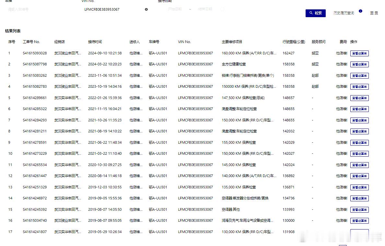Click the repair item 空调器:蒸发器分总成拆装/更换
The height and width of the screenshot is (246, 385).
(245, 198)
